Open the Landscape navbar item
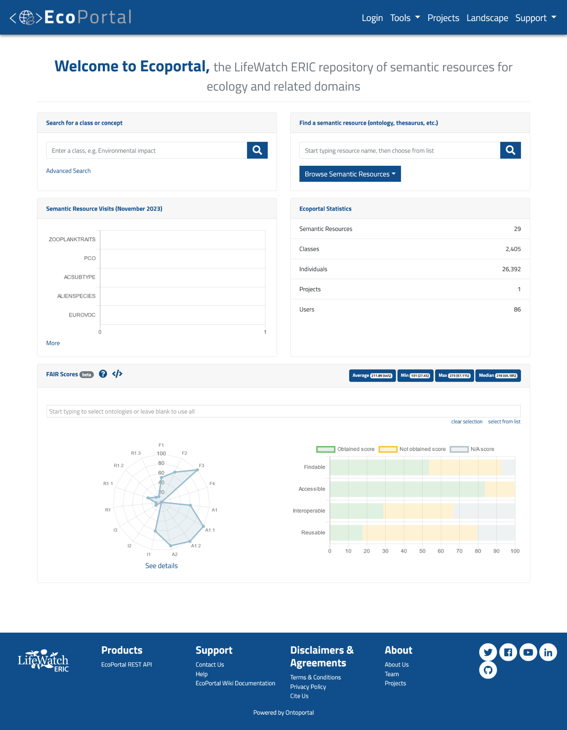Viewport: 567px width, 730px height. tap(487, 18)
